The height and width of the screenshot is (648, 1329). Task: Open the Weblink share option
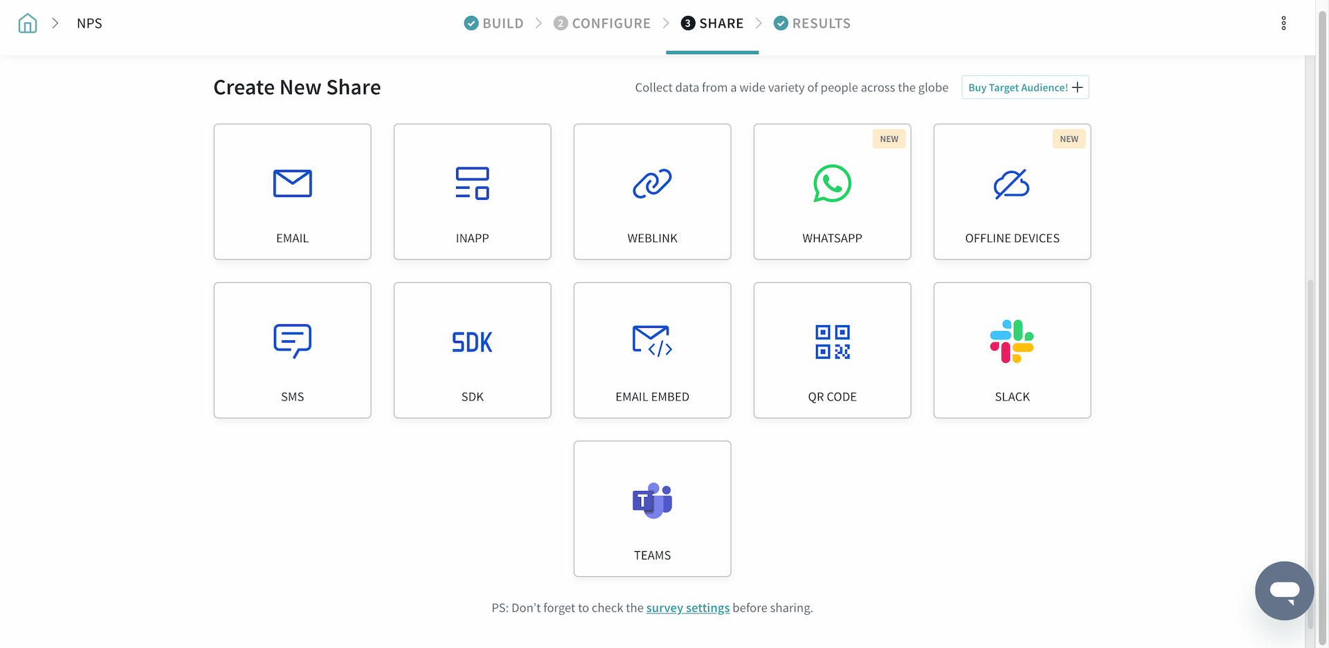[652, 192]
